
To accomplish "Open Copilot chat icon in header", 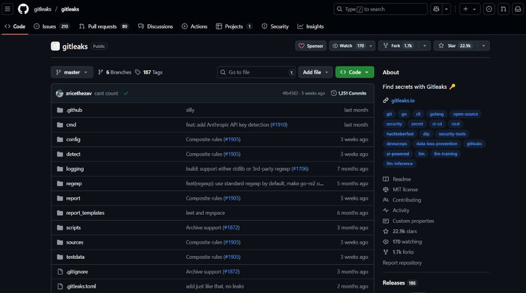I will 436,9.
